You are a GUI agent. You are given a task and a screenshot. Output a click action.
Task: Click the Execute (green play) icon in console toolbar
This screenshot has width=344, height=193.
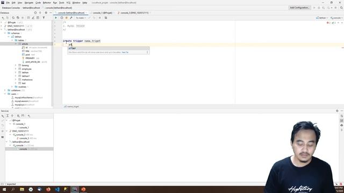coord(56,18)
